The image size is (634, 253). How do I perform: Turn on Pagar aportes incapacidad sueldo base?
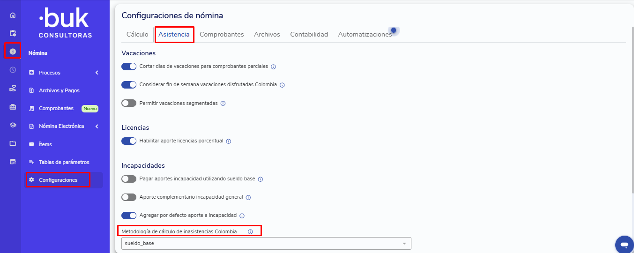point(129,179)
